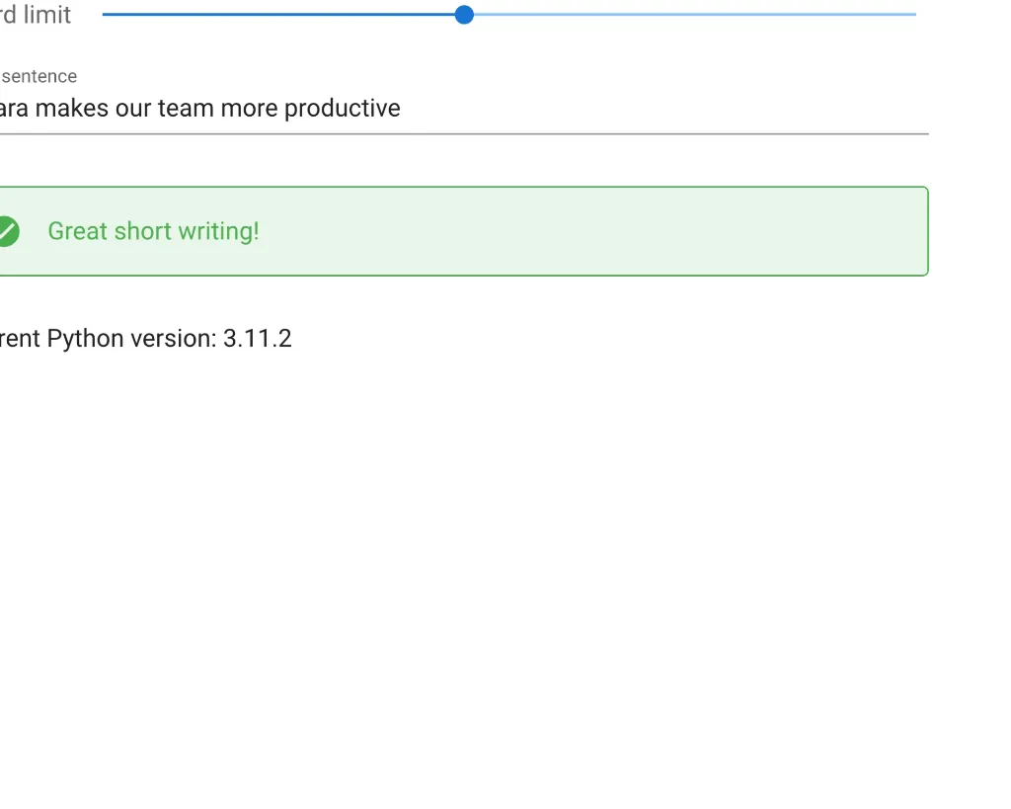Place cursor on "makes" in the sentence field
The width and height of the screenshot is (1011, 809).
pos(72,109)
